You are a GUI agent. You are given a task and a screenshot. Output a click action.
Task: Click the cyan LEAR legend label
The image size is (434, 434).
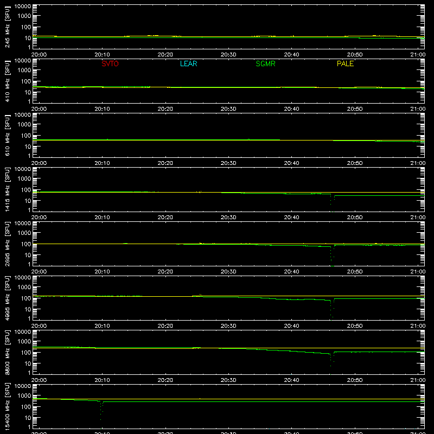click(x=188, y=63)
